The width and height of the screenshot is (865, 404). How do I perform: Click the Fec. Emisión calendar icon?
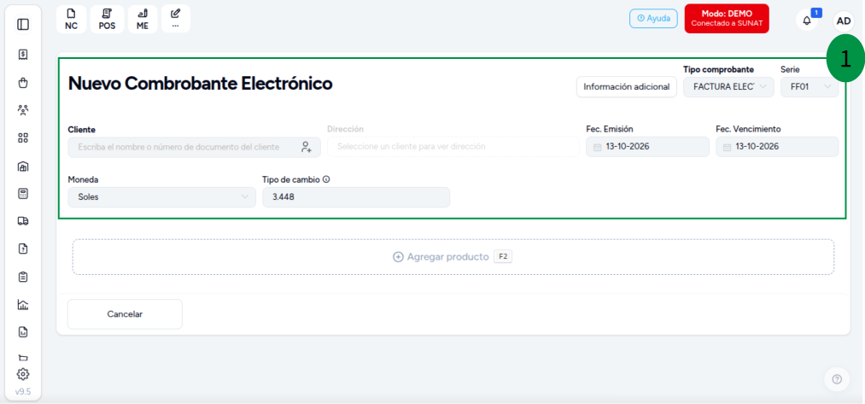pos(597,148)
